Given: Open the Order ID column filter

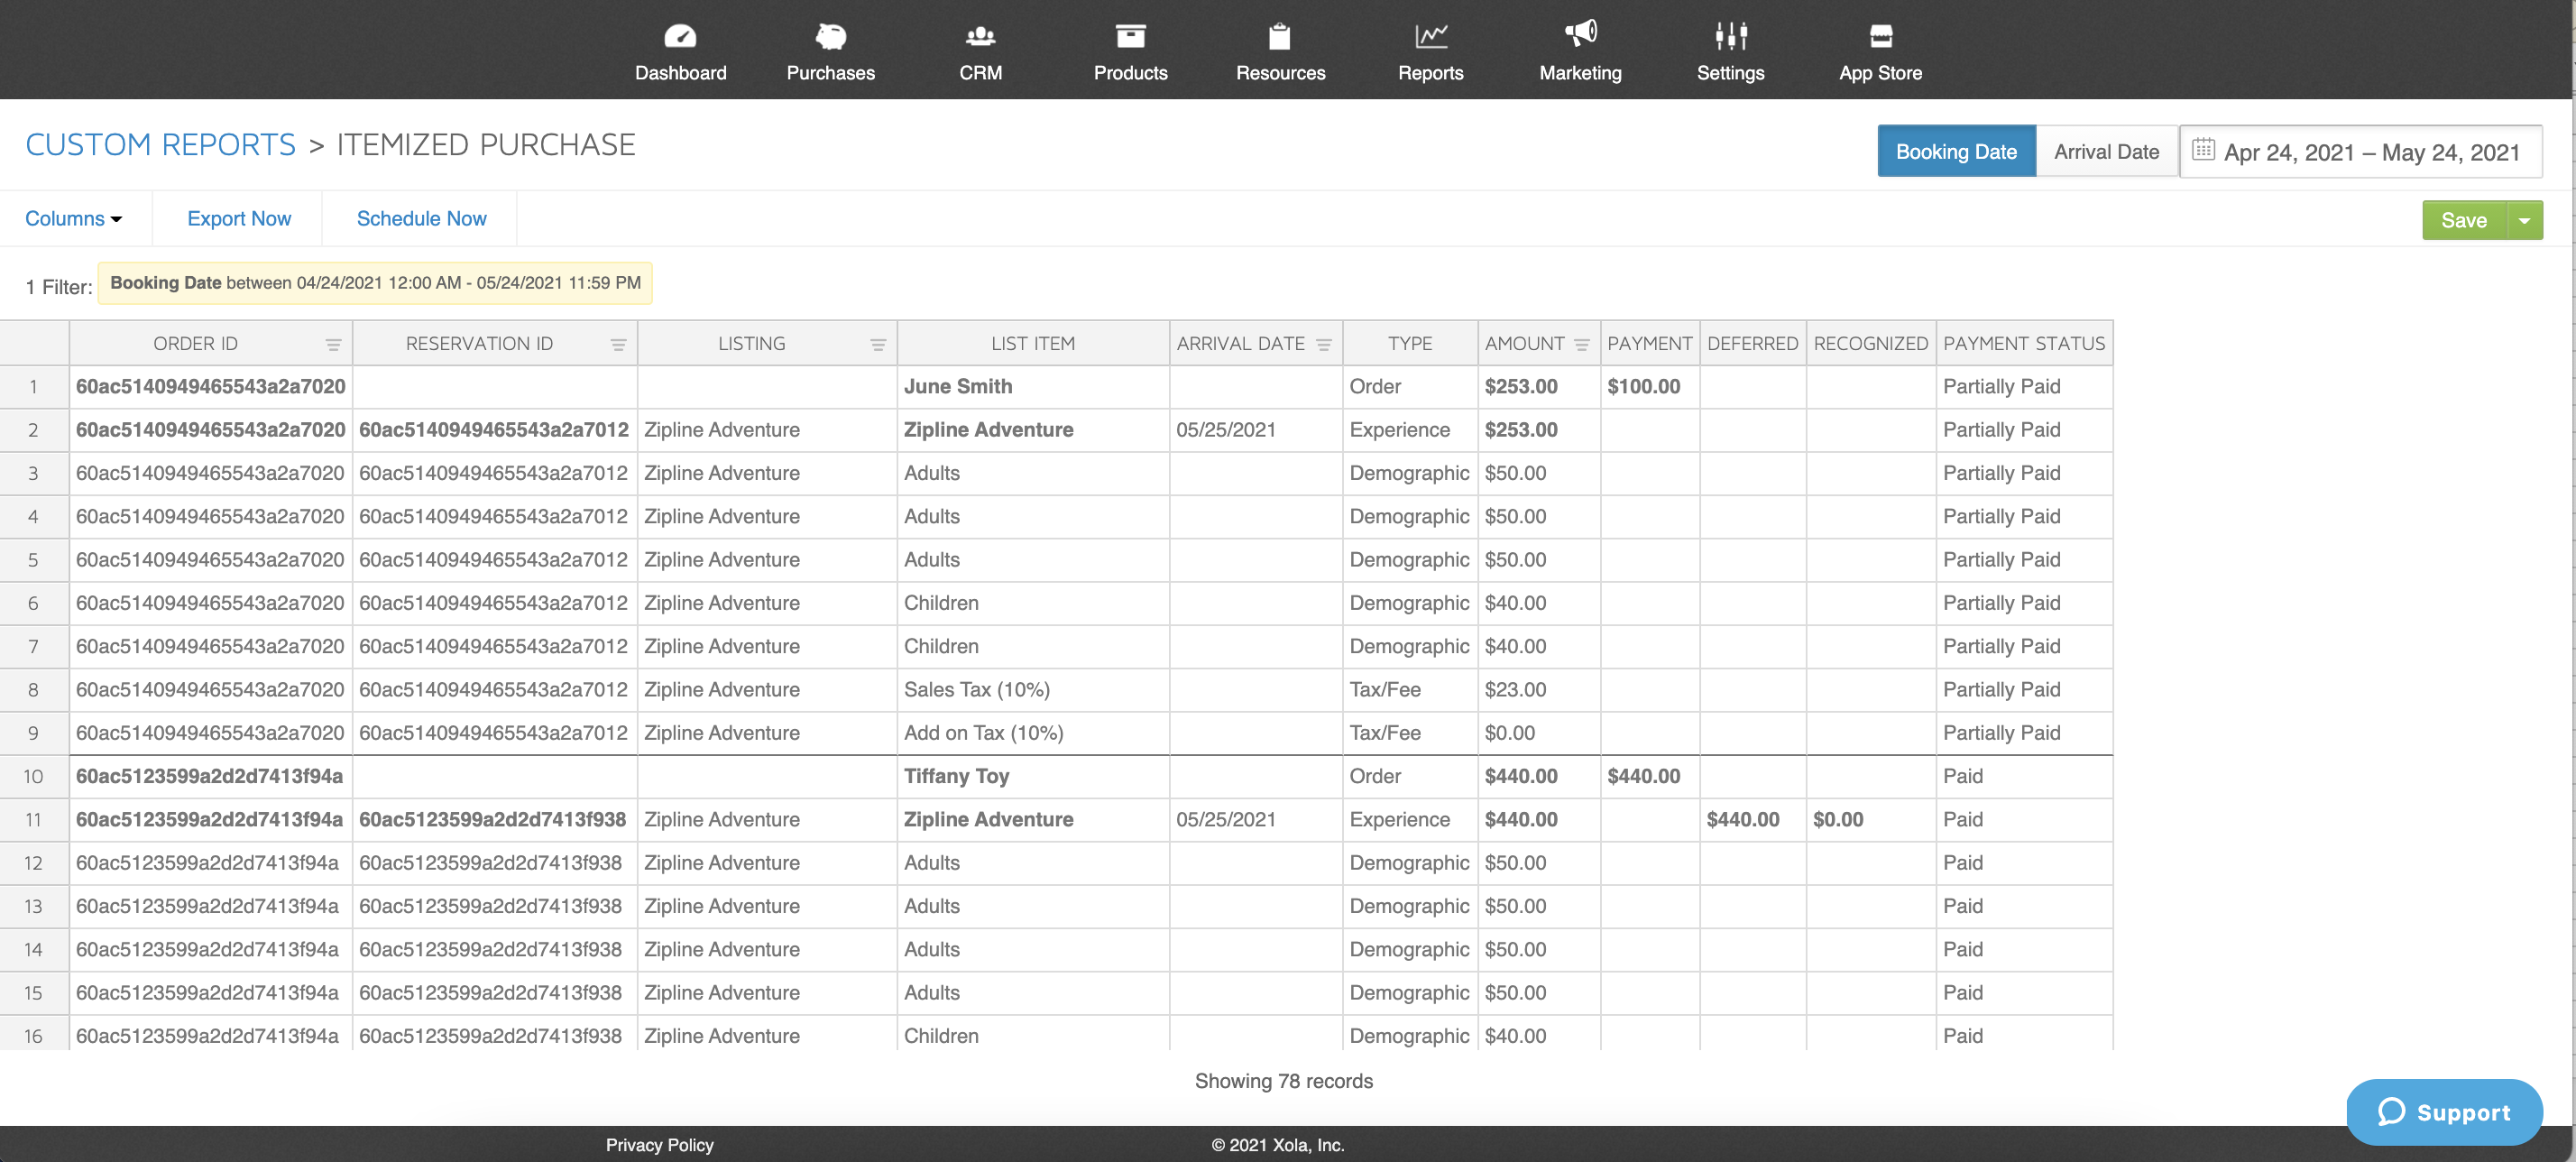Looking at the screenshot, I should pyautogui.click(x=333, y=345).
